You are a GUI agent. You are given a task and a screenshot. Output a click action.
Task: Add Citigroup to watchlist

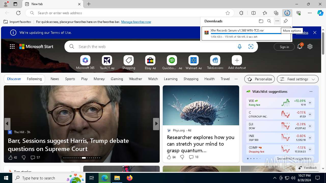[310, 114]
